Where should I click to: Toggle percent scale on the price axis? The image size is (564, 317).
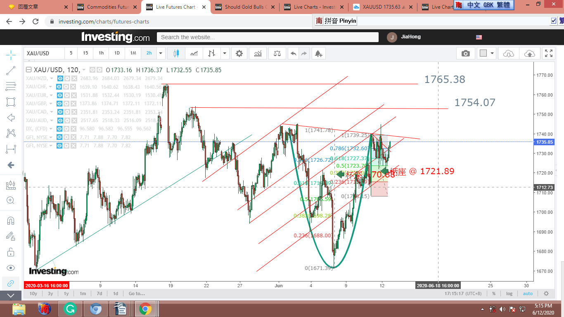point(494,293)
